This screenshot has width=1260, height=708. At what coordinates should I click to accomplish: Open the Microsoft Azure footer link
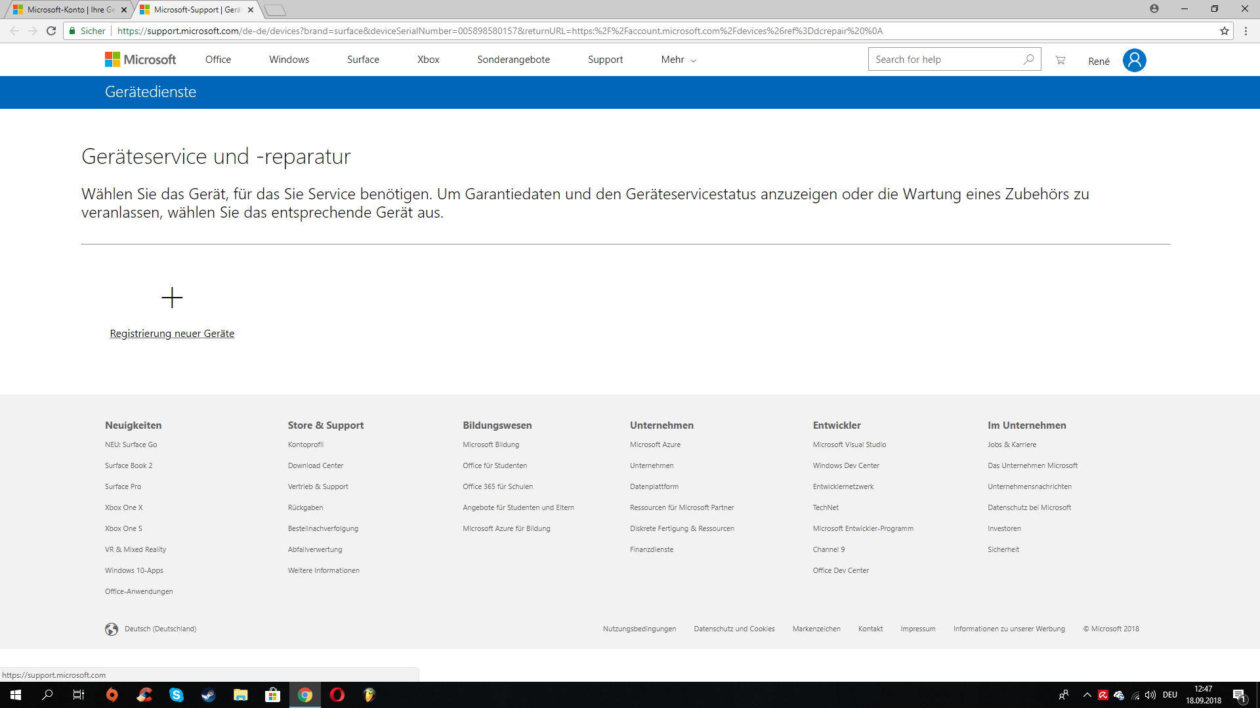tap(655, 444)
